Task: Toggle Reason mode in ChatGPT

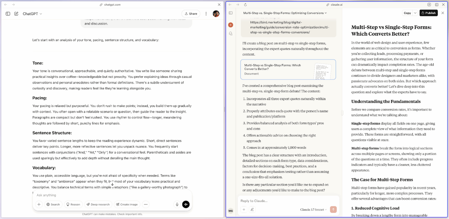Action: pos(73,204)
